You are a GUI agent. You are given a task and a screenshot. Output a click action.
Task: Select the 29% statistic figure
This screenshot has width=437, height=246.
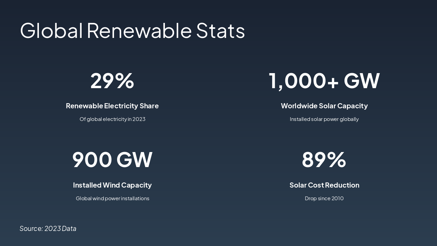(112, 81)
